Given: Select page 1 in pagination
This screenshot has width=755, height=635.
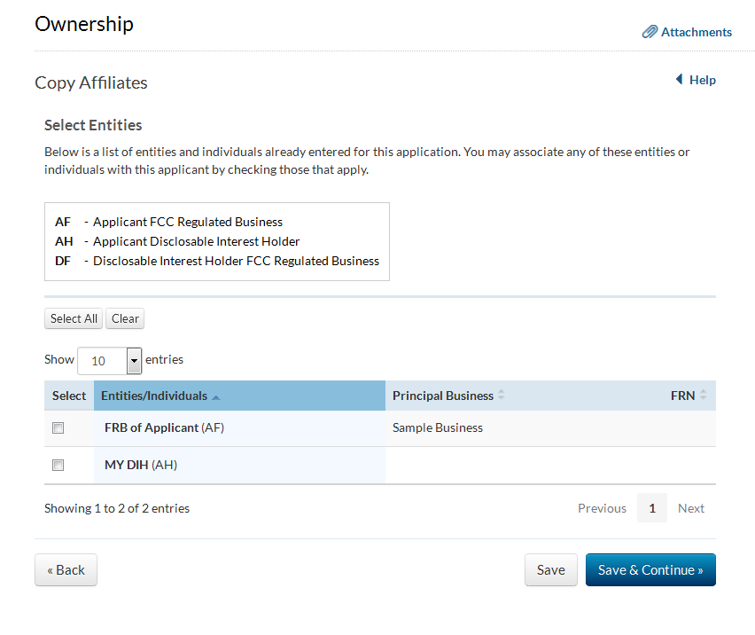Looking at the screenshot, I should point(652,508).
